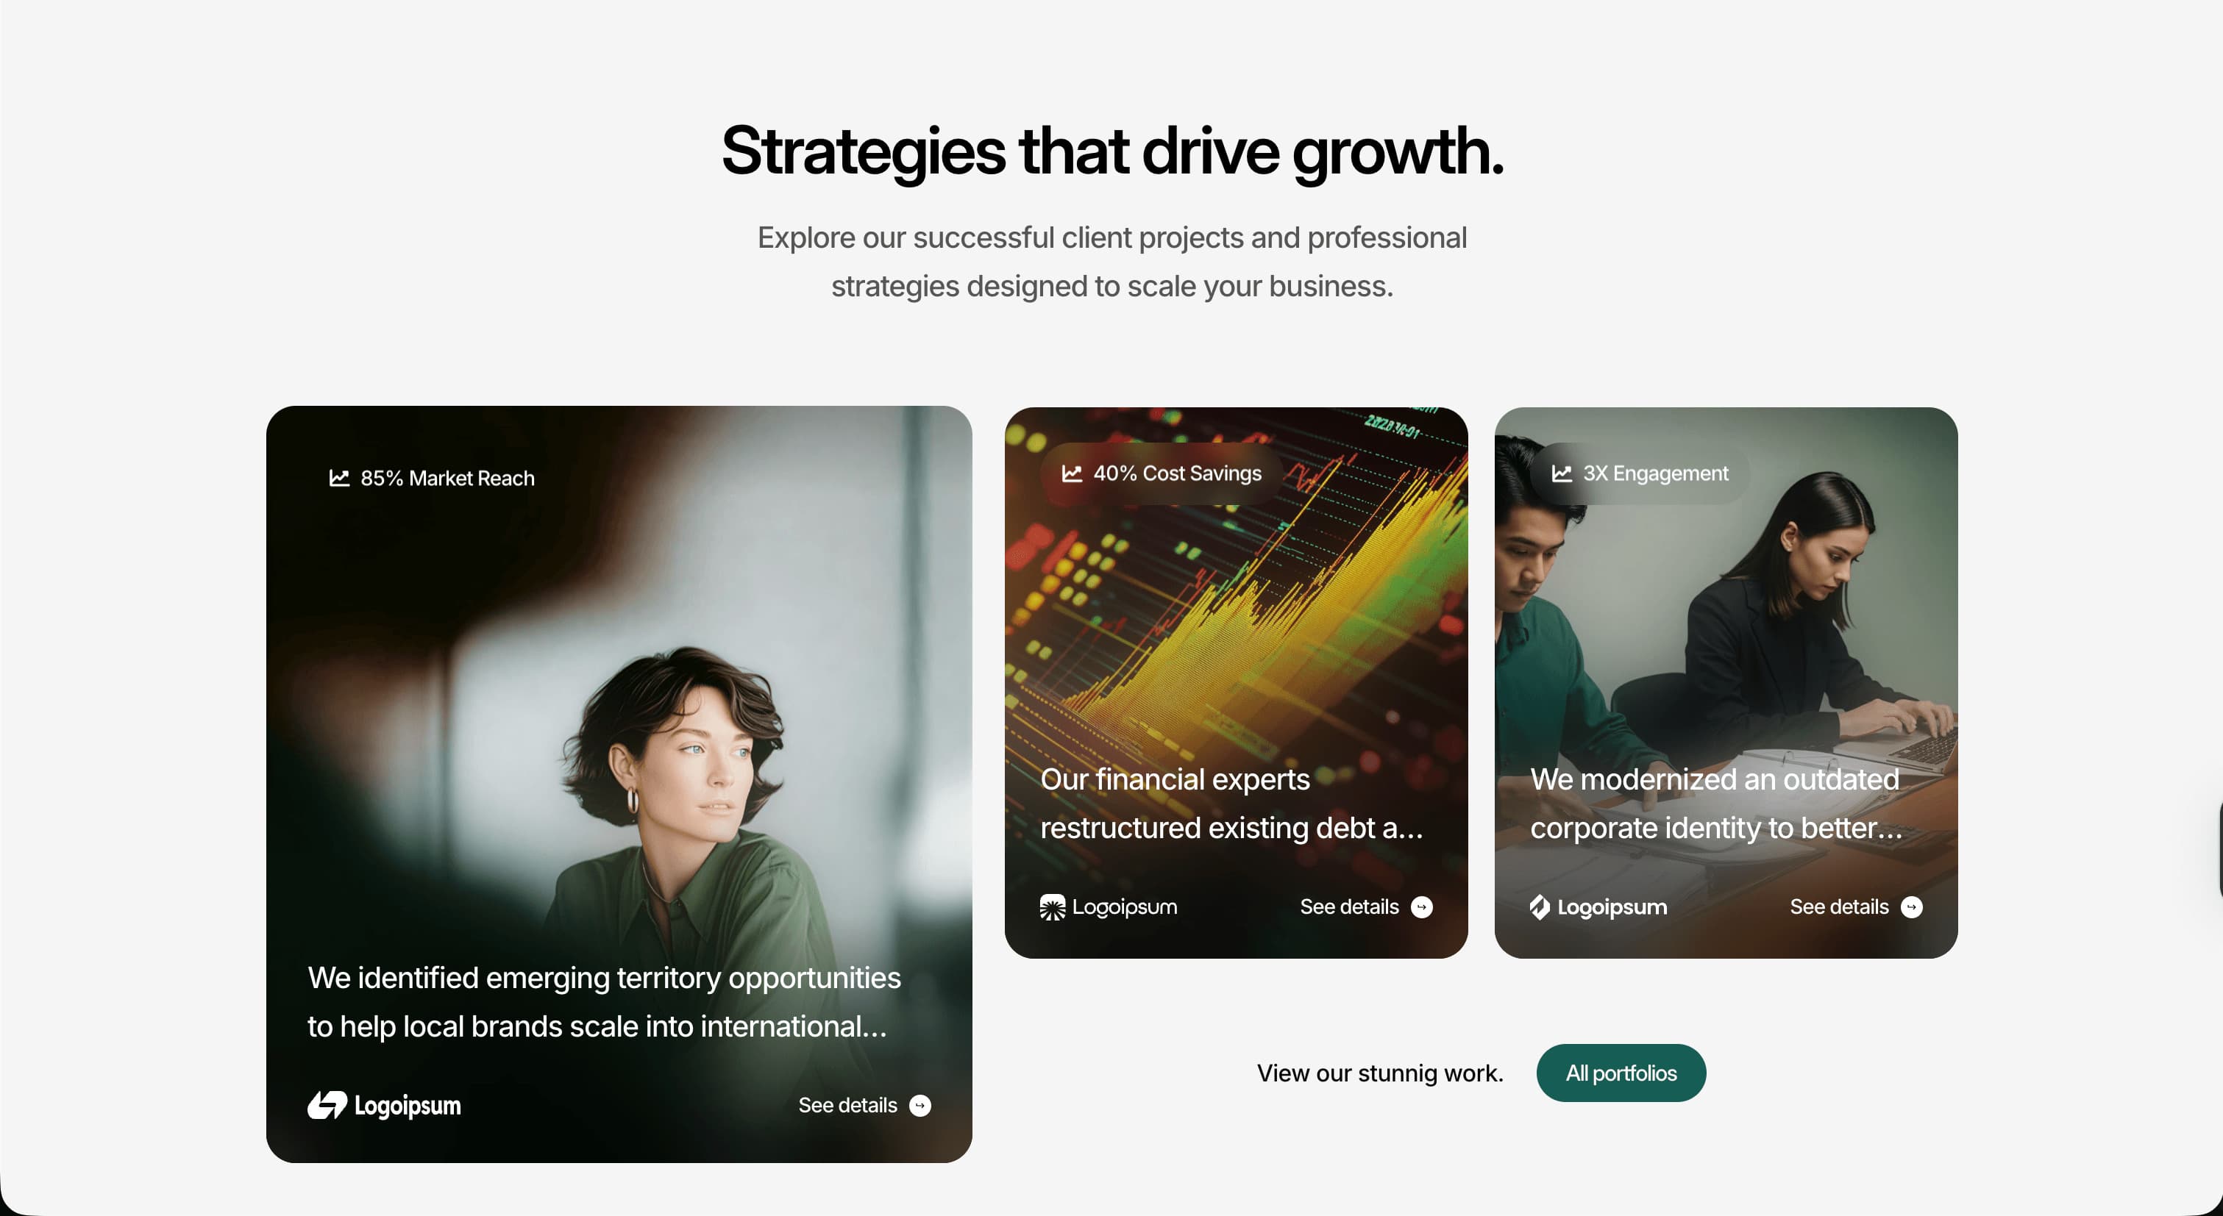Select the 85% Market Reach badge
This screenshot has width=2223, height=1216.
coord(432,478)
